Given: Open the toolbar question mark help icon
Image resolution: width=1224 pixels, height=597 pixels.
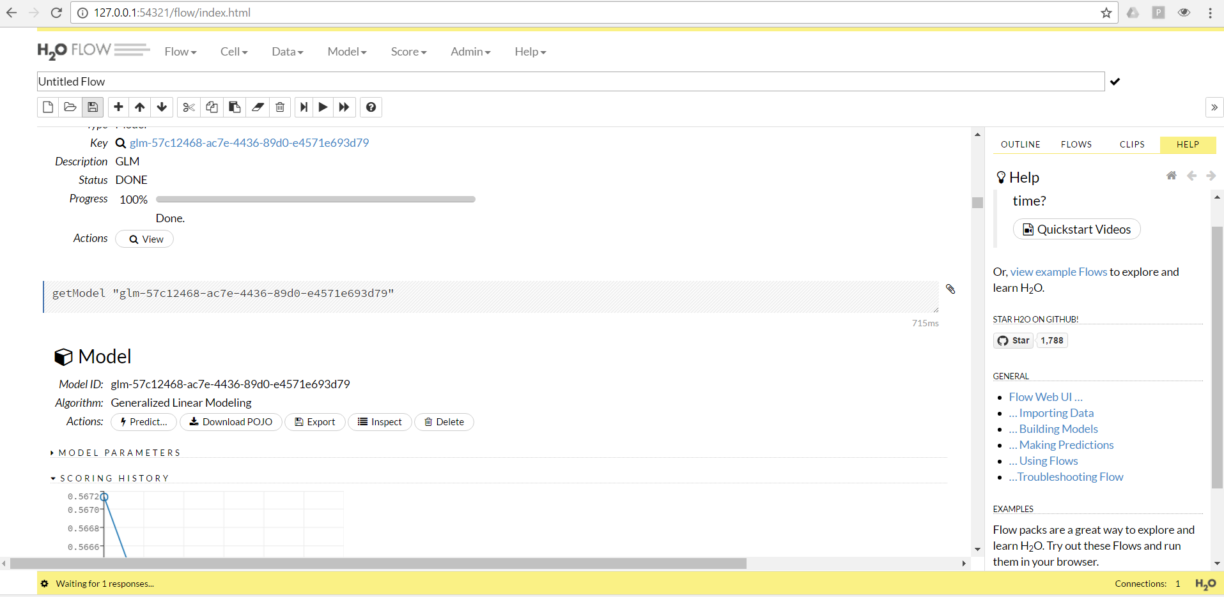Looking at the screenshot, I should coord(371,107).
